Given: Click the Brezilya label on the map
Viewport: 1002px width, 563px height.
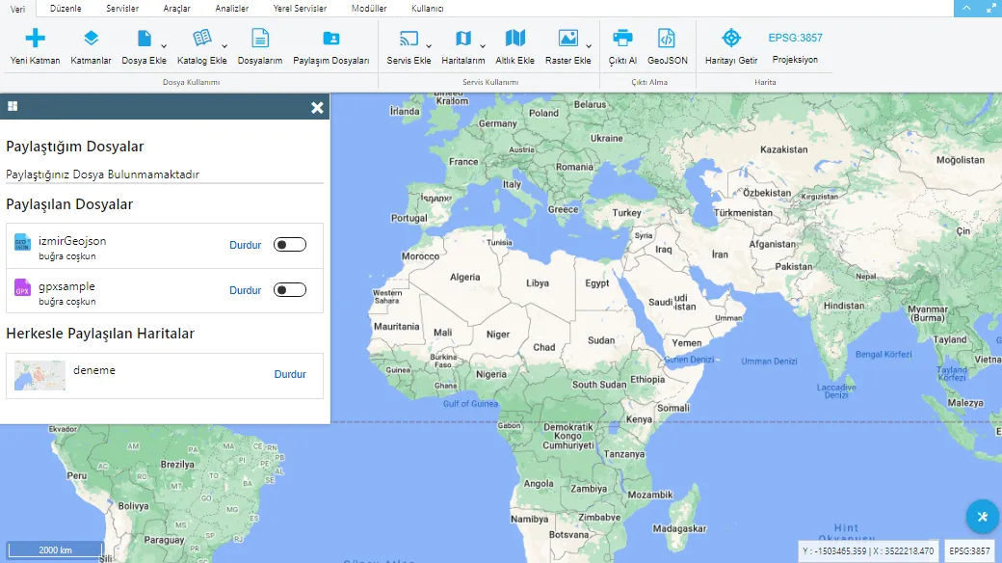Looking at the screenshot, I should [177, 465].
